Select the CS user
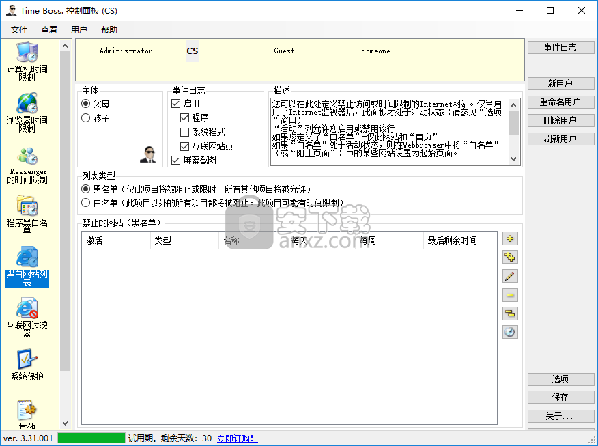 coord(193,51)
